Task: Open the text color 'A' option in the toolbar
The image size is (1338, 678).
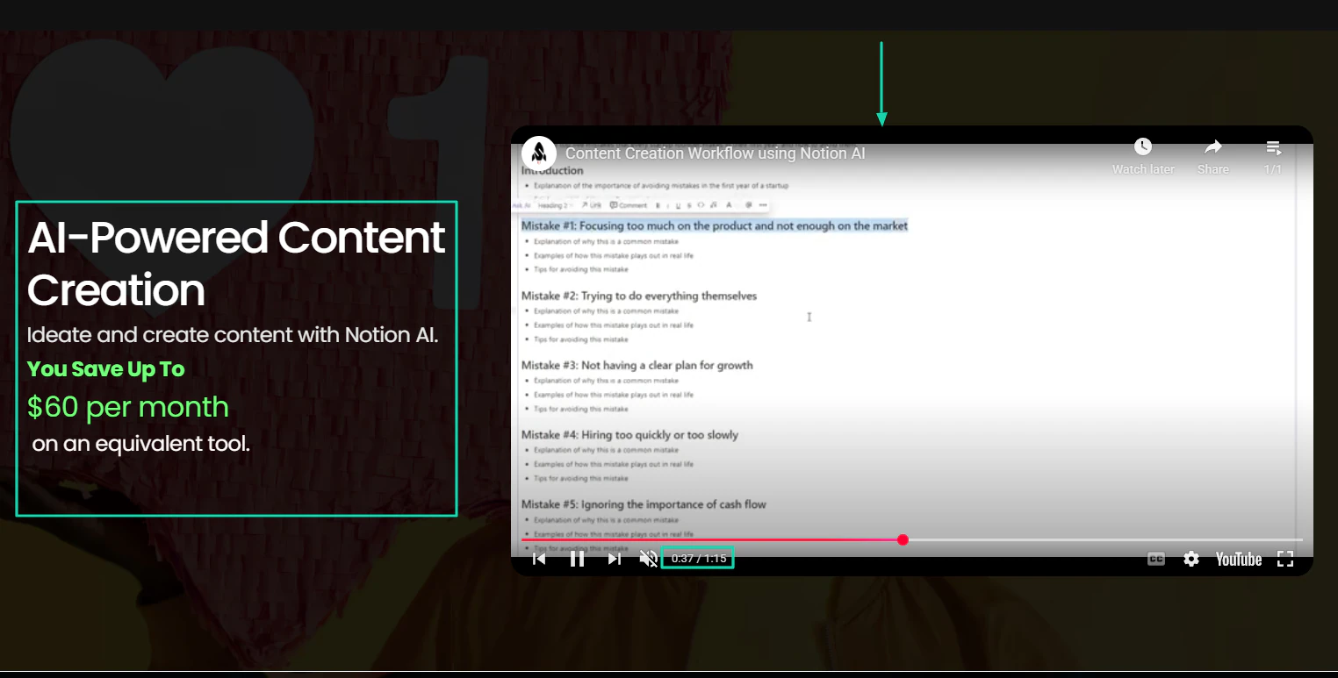Action: click(729, 205)
